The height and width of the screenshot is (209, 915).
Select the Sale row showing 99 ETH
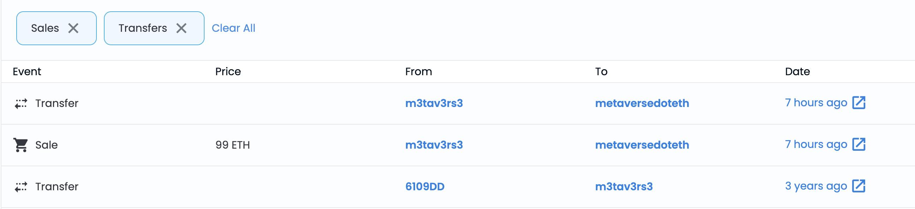click(x=320, y=145)
